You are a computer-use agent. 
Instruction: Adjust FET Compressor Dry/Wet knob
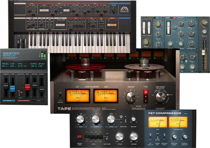(x=134, y=119)
